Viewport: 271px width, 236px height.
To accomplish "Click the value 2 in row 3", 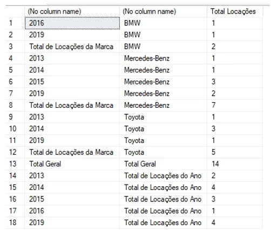I will (x=235, y=47).
